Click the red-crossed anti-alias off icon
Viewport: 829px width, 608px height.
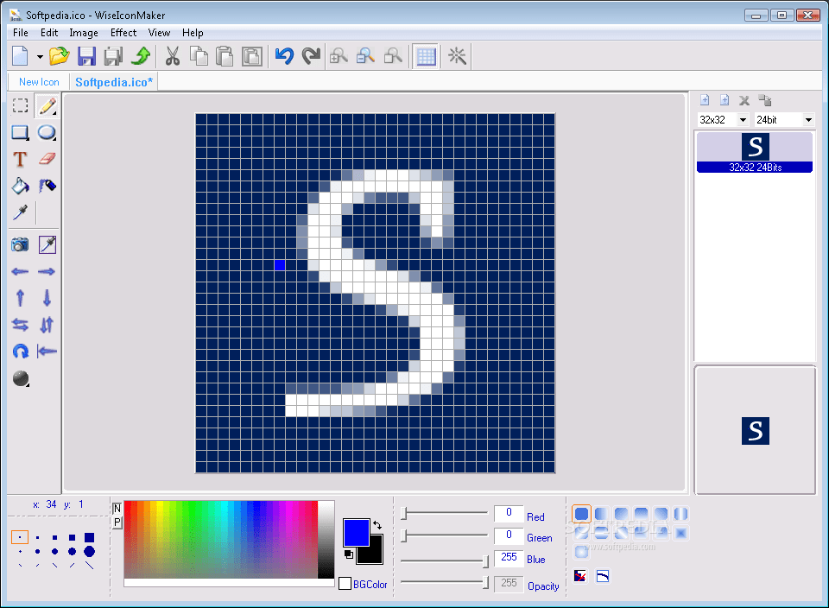pyautogui.click(x=580, y=576)
